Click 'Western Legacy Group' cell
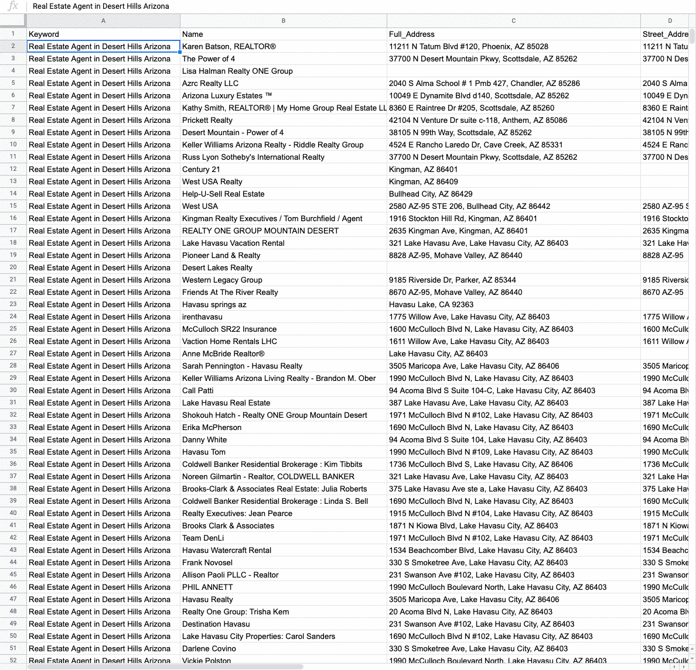The width and height of the screenshot is (696, 670). (284, 280)
